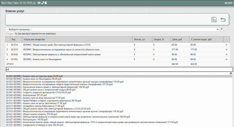Click the eye icon in the header
234x127 pixels.
[x=39, y=3]
